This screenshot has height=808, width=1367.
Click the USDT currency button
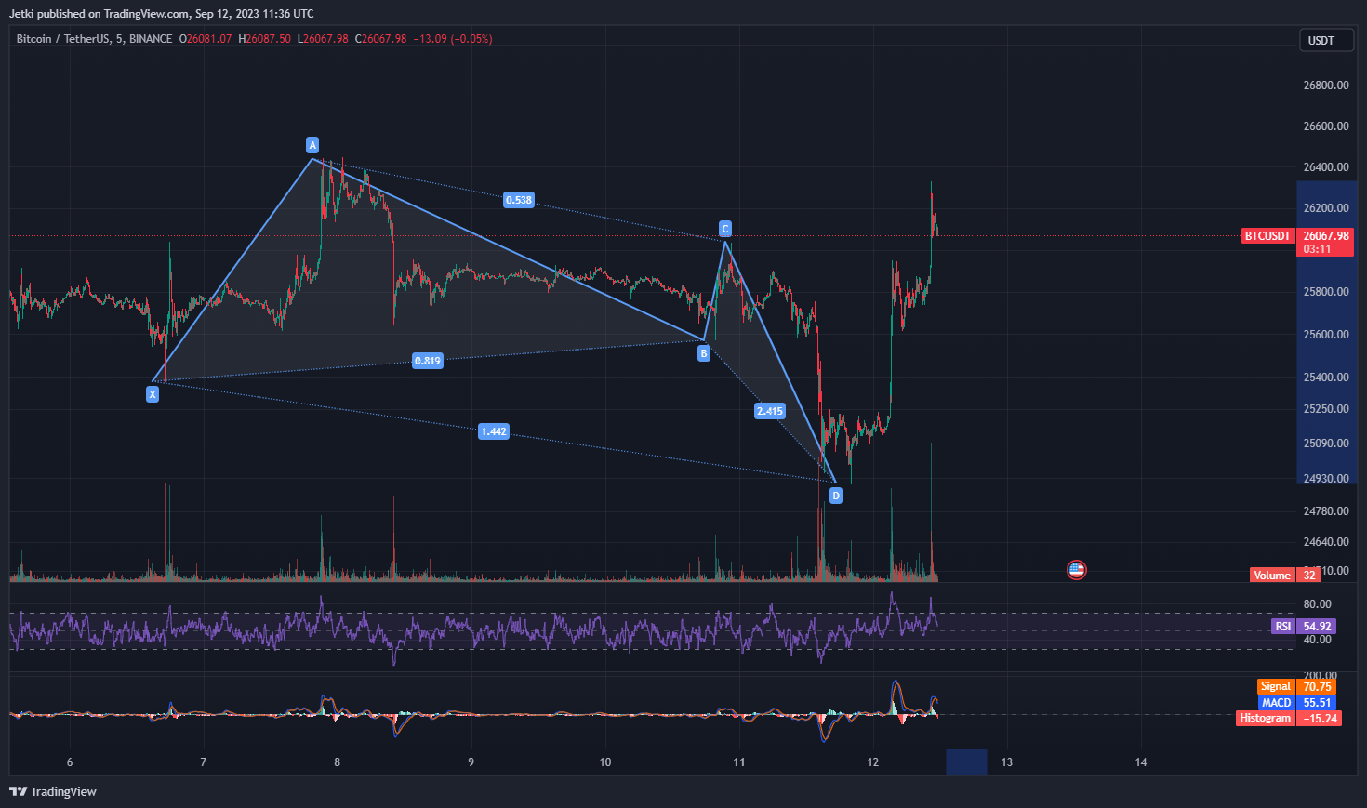(x=1326, y=40)
